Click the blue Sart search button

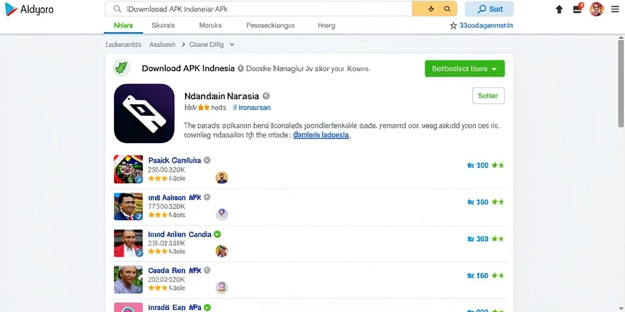coord(489,9)
